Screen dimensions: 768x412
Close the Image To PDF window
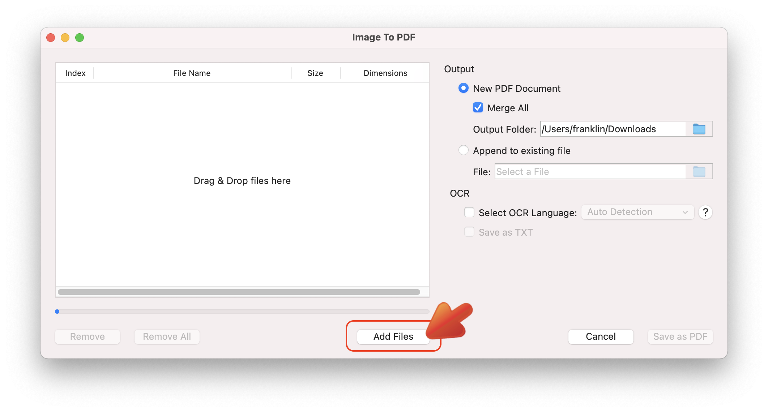(51, 38)
